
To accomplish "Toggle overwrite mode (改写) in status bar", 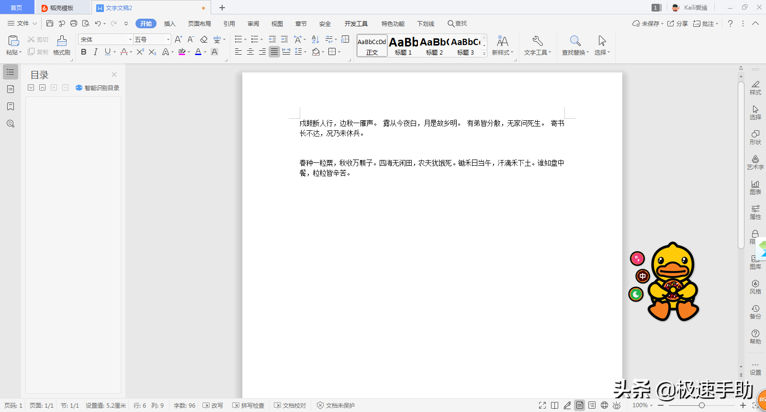I will [x=213, y=405].
